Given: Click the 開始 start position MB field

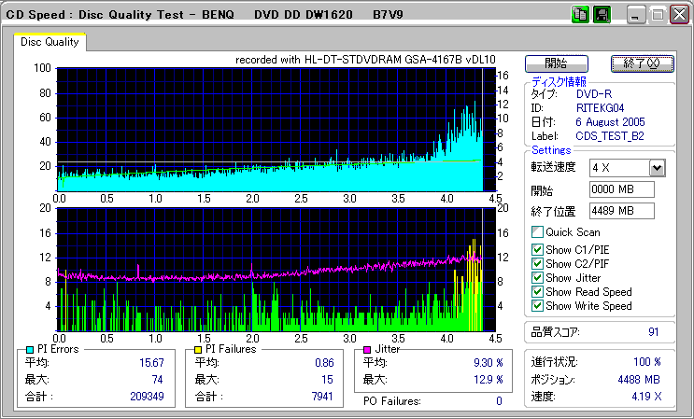Looking at the screenshot, I should click(x=621, y=189).
